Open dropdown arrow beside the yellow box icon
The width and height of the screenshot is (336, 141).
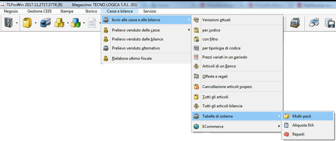coord(35,23)
